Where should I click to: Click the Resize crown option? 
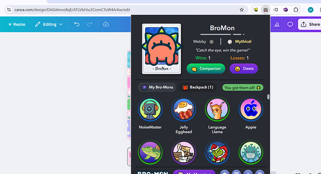click(17, 24)
